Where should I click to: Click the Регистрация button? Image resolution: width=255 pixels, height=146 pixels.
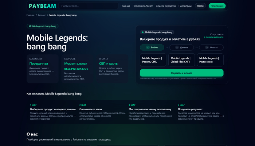point(217,6)
